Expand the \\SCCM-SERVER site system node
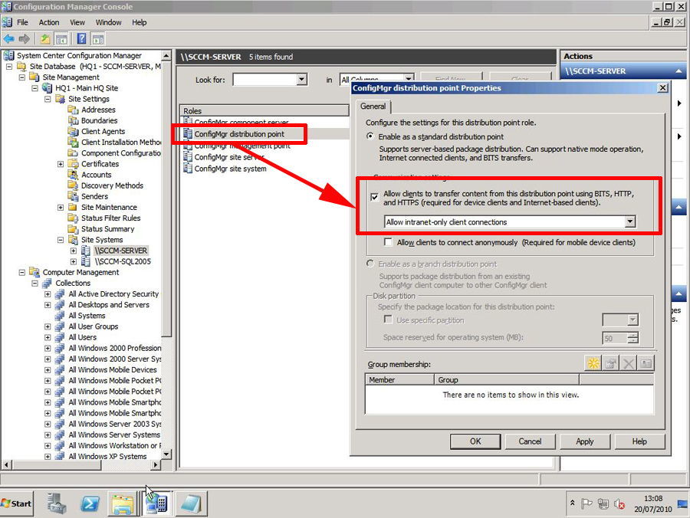This screenshot has height=518, width=690. point(74,251)
